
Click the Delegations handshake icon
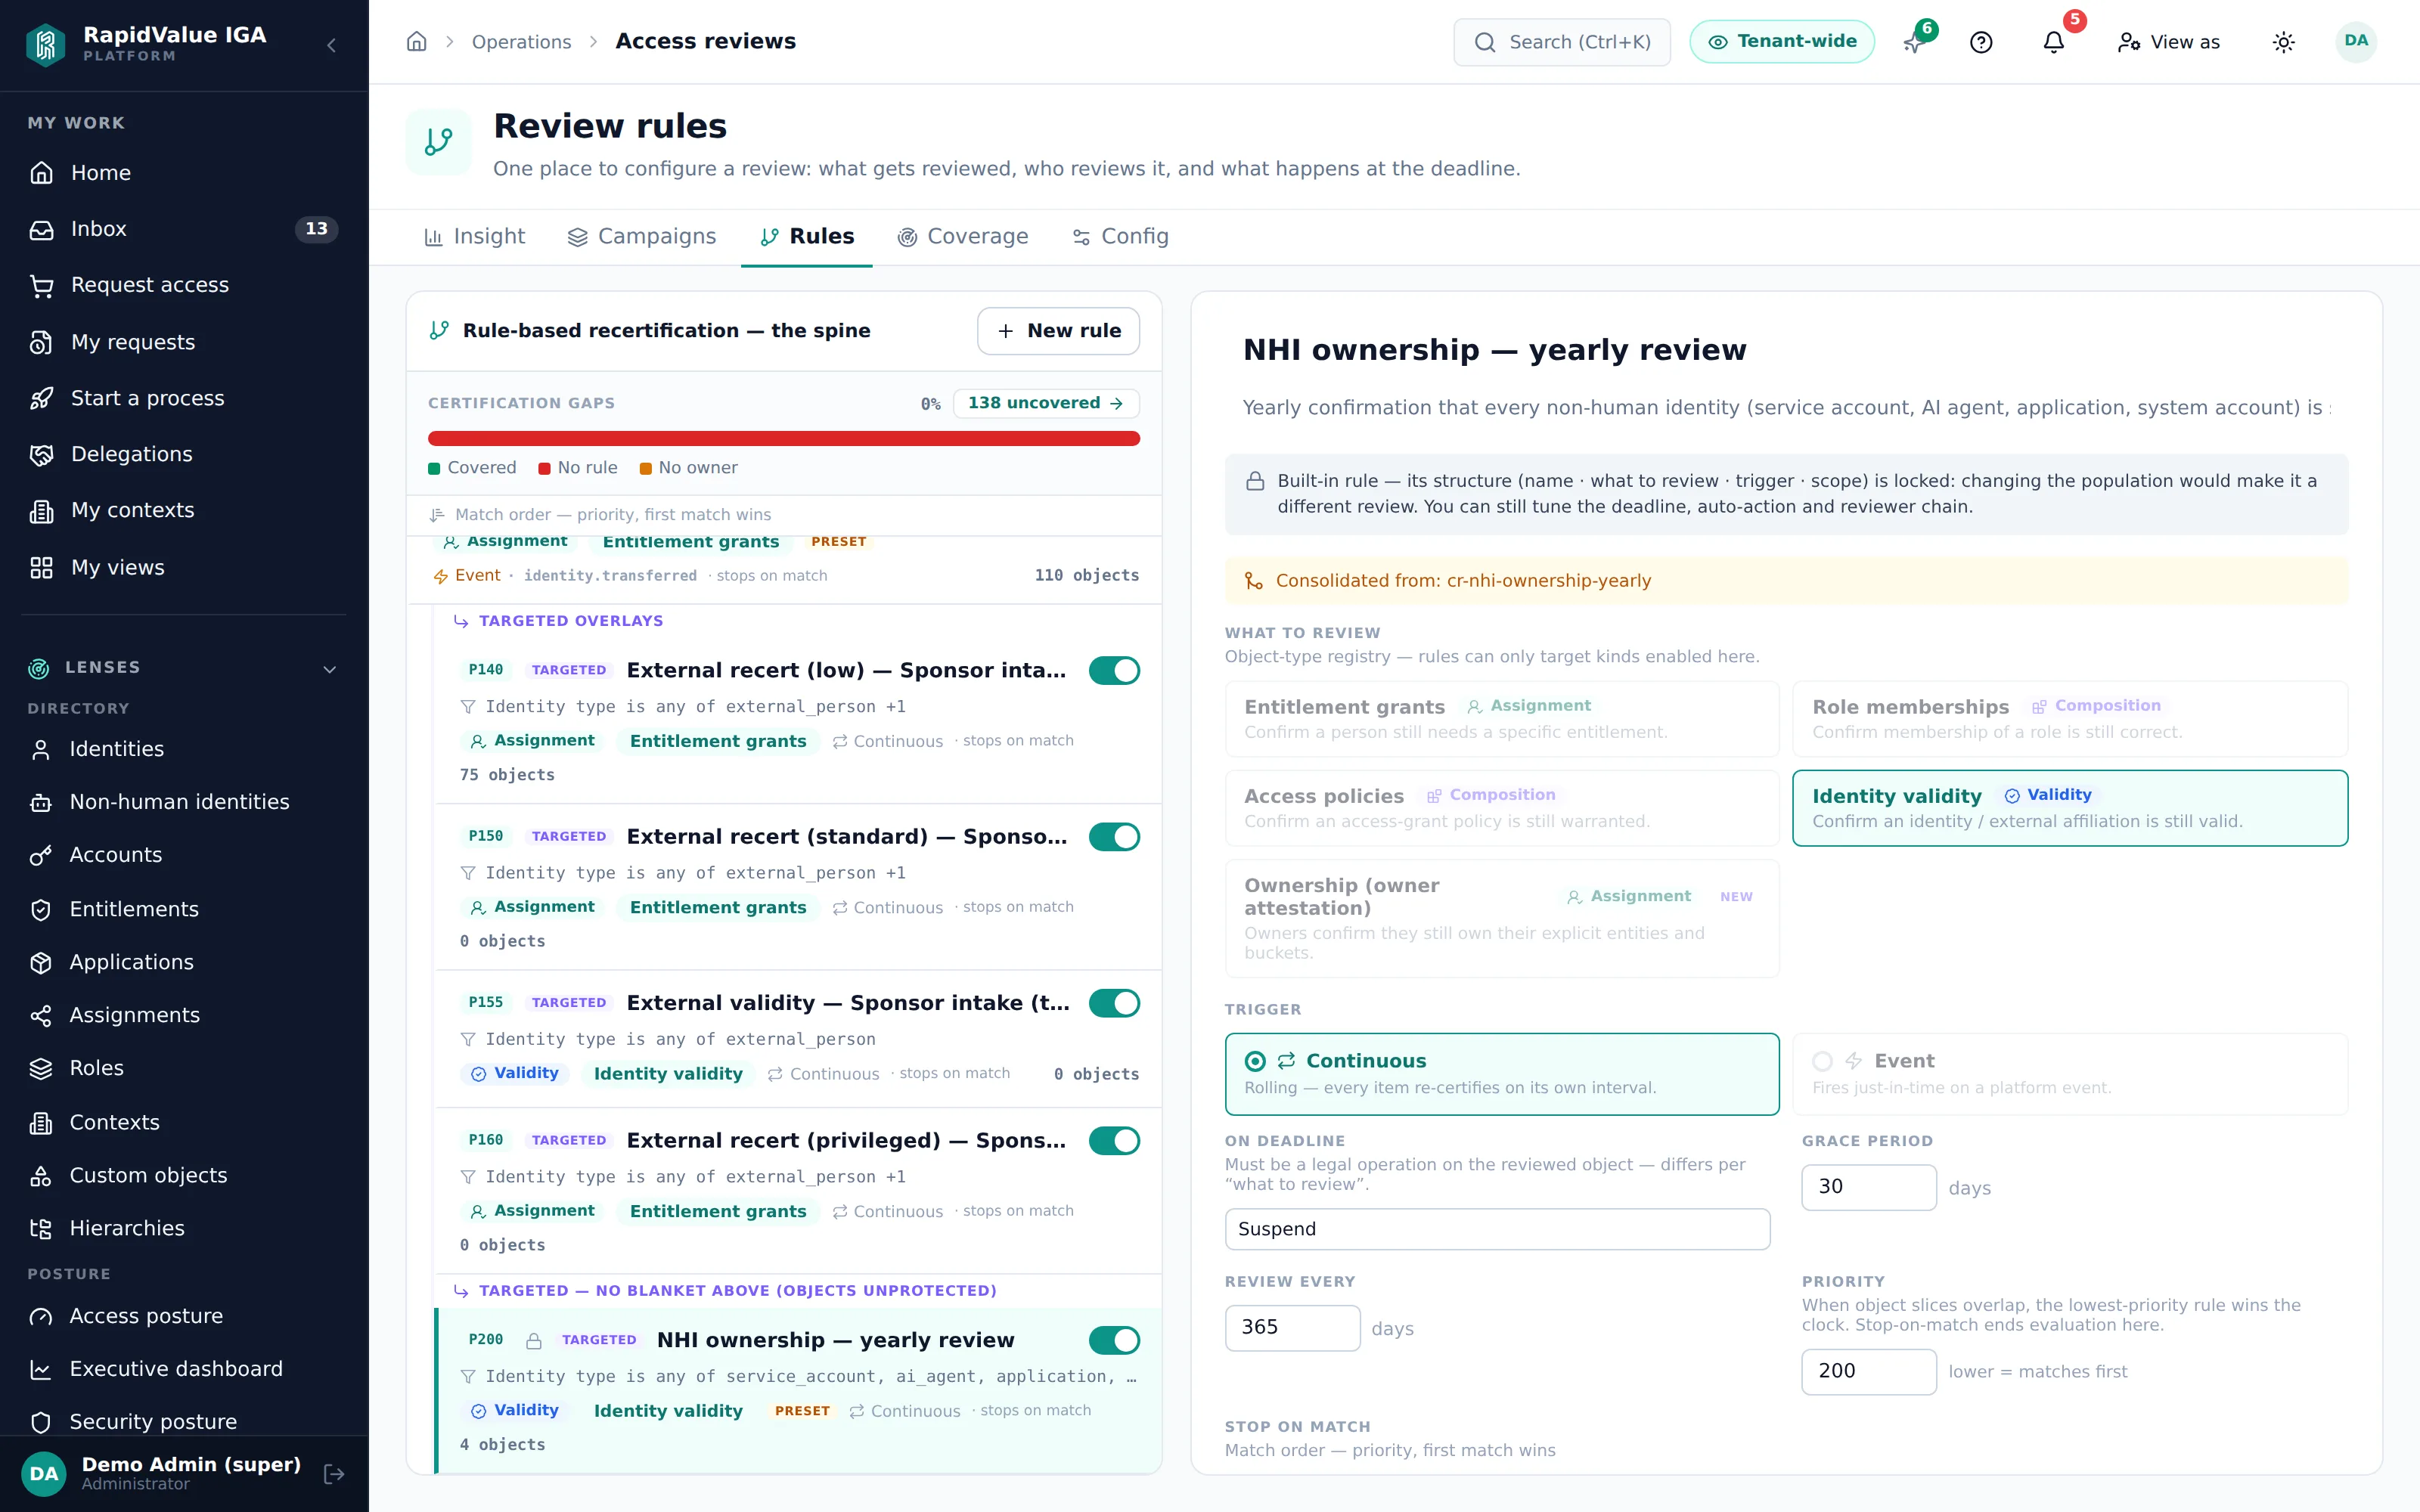tap(41, 454)
